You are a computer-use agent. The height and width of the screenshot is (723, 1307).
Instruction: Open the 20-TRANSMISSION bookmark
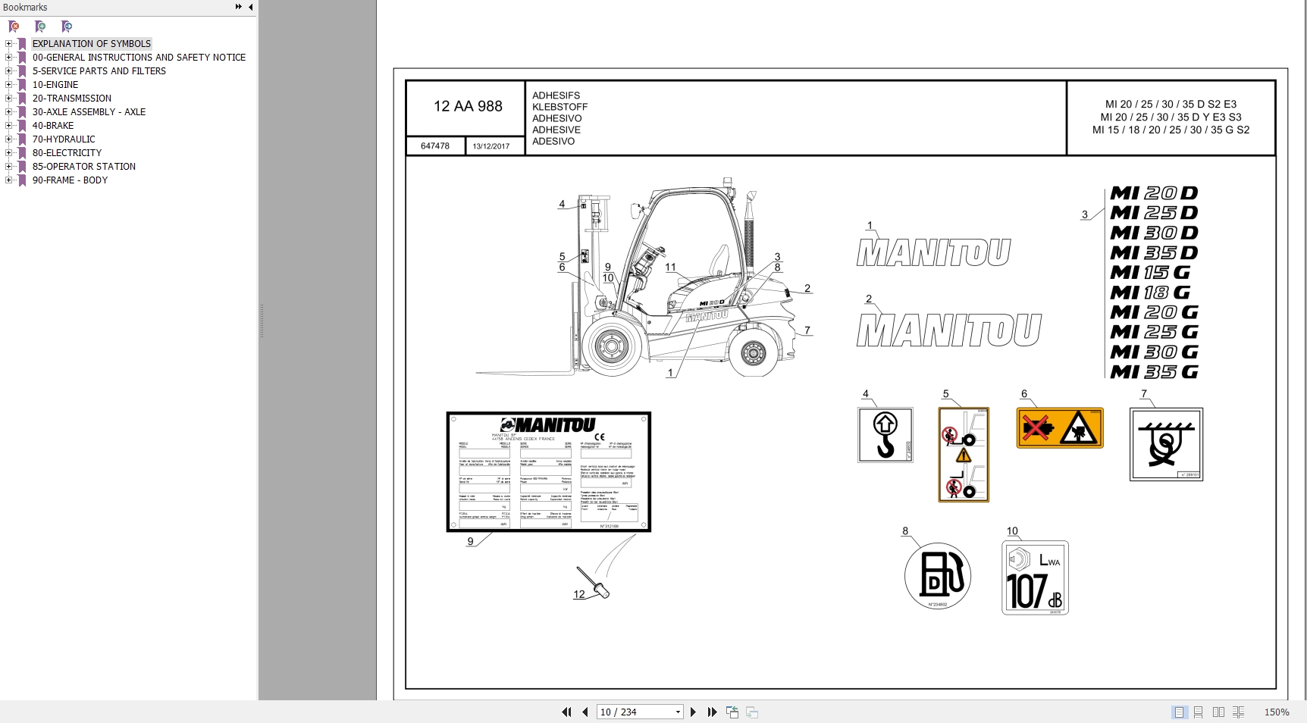pyautogui.click(x=72, y=98)
